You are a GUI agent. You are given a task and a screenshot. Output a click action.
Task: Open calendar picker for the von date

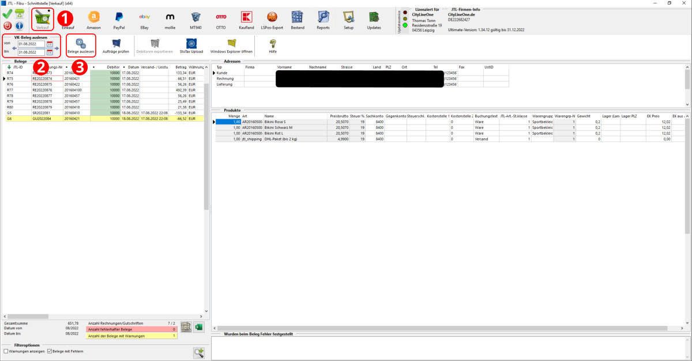pyautogui.click(x=49, y=44)
